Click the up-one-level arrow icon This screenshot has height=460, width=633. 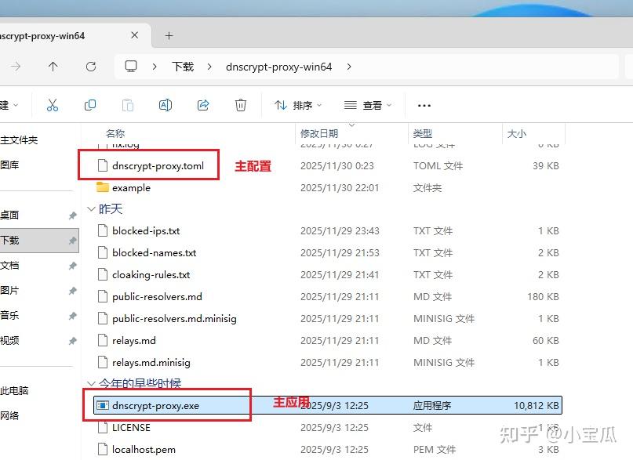(53, 67)
